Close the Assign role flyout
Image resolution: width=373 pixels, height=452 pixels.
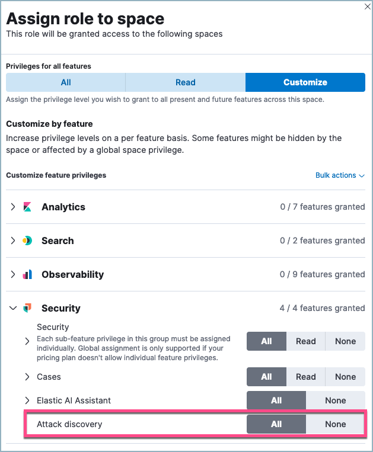[x=364, y=7]
